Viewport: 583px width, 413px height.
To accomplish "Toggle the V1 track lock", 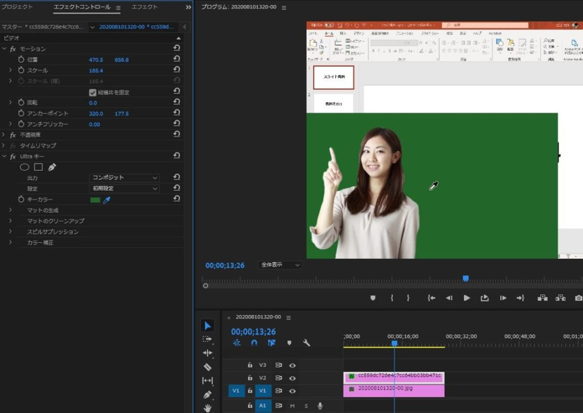I will pos(250,391).
